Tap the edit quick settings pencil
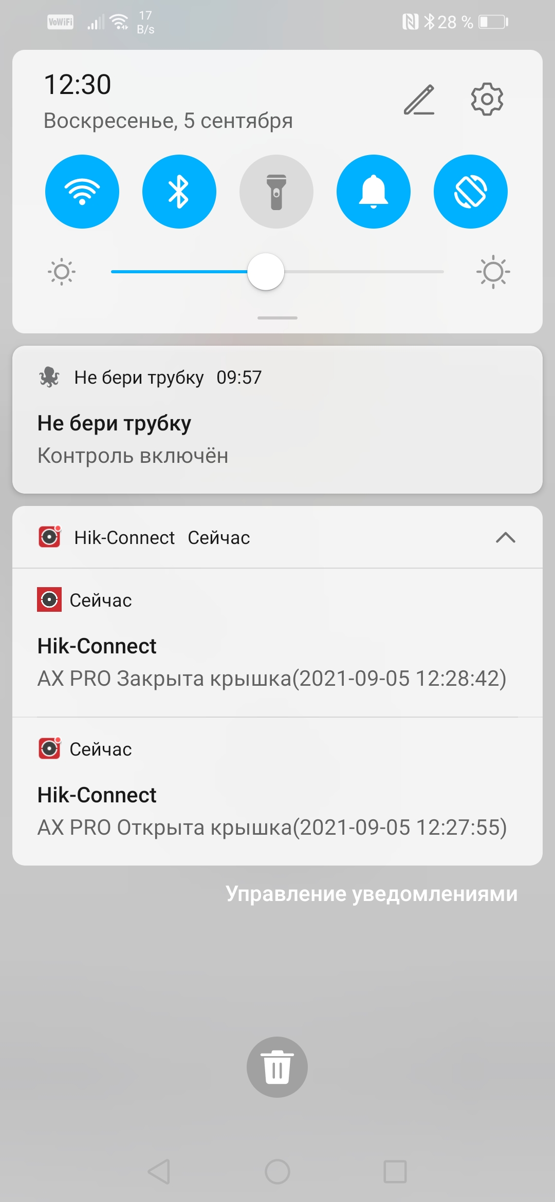This screenshot has width=555, height=1202. (419, 100)
